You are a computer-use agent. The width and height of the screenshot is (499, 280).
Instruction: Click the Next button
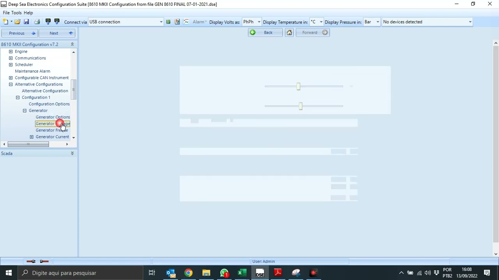pyautogui.click(x=57, y=33)
